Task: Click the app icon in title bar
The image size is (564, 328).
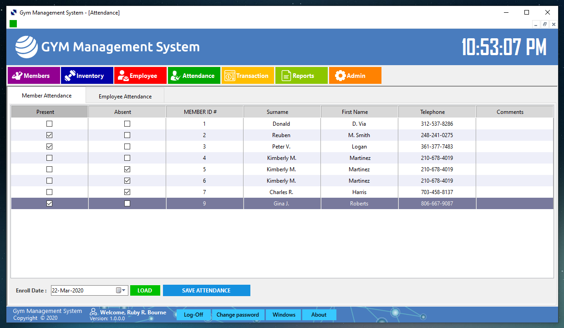Action: (14, 13)
